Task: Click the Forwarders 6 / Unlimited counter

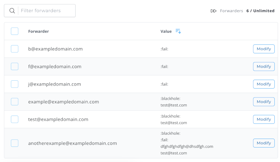Action: [247, 11]
